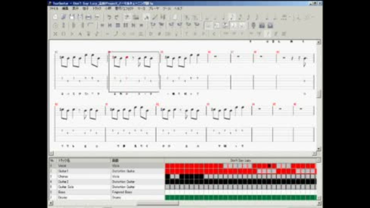
Task: Select the quarter note duration icon
Action: tap(224, 17)
